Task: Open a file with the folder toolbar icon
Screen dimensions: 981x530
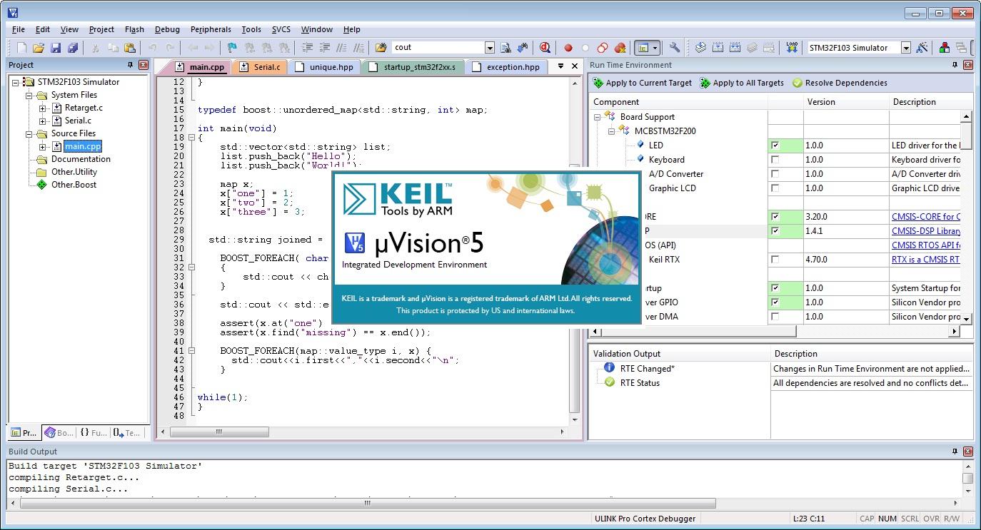Action: [39, 48]
